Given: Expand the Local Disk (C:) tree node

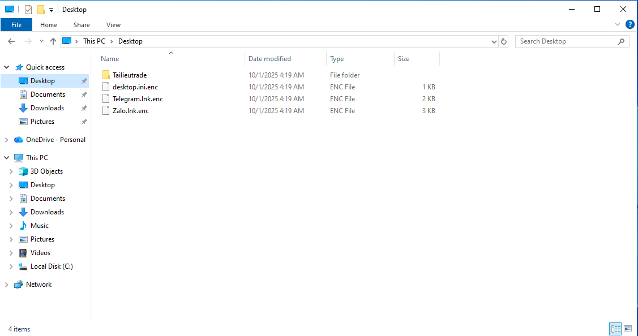Looking at the screenshot, I should tap(11, 266).
